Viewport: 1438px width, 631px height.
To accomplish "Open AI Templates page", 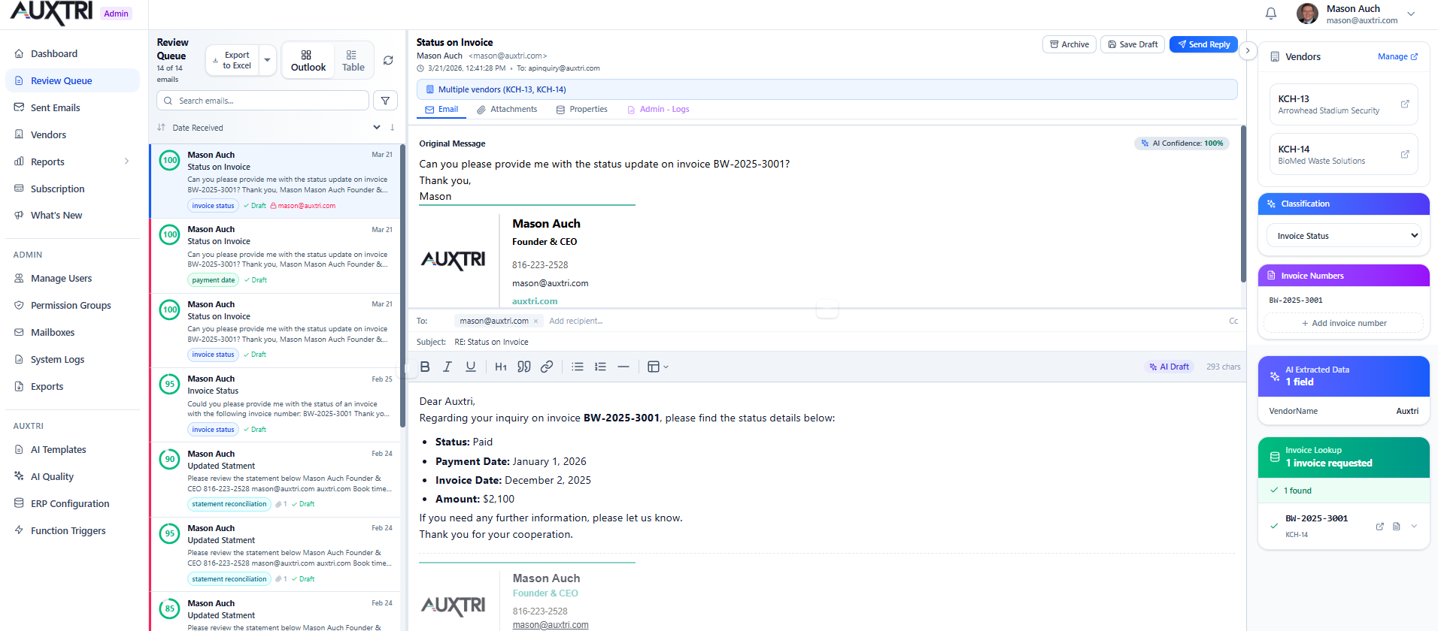I will (72, 449).
